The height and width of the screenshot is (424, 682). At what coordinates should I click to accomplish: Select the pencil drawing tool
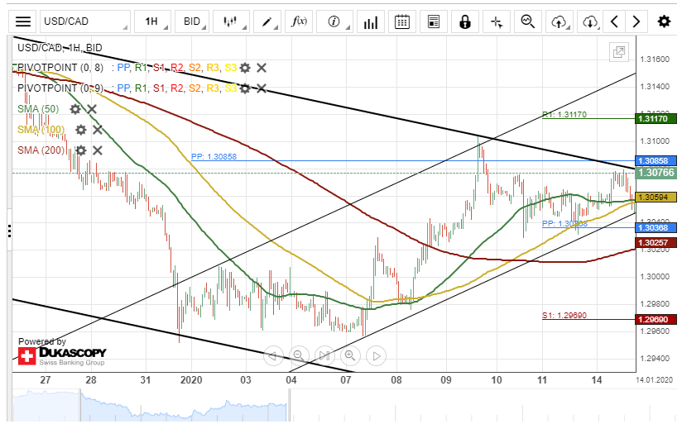pyautogui.click(x=267, y=21)
